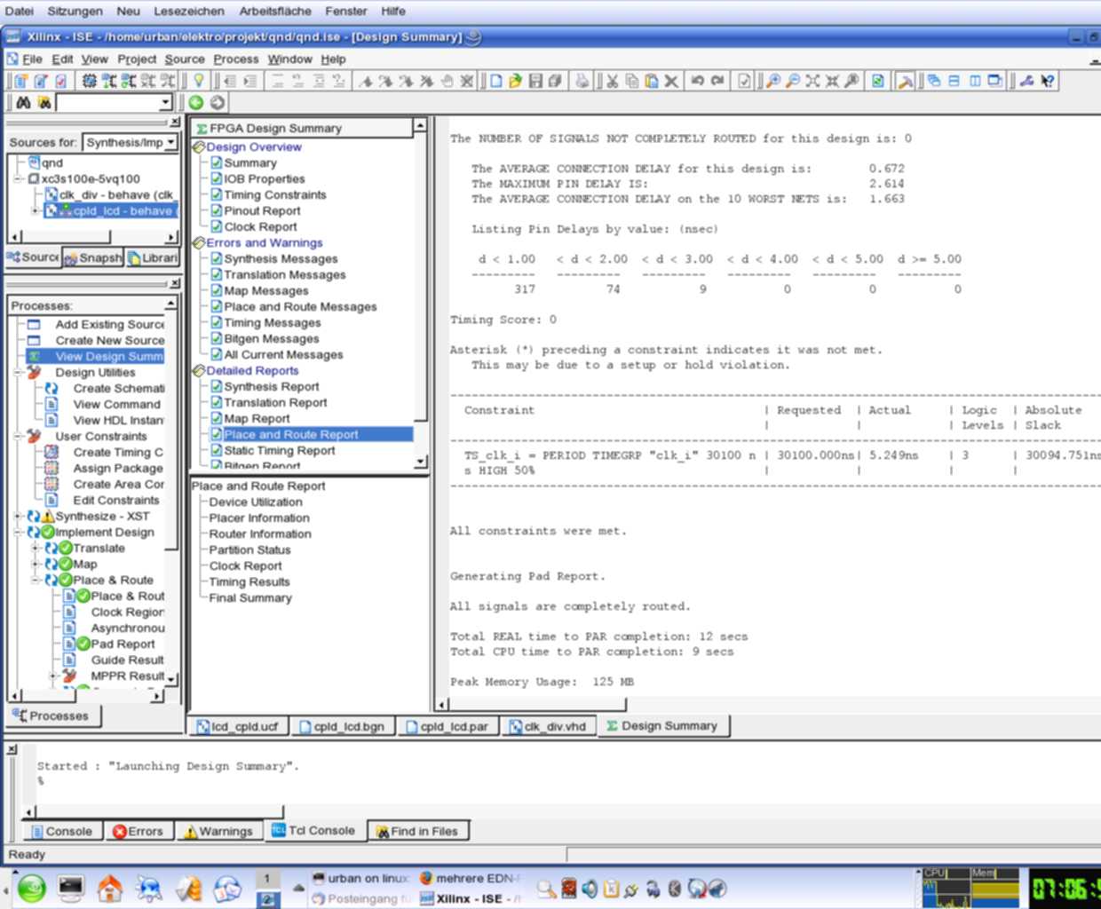Open the Warnings tab in console panel
1101x909 pixels.
pyautogui.click(x=218, y=831)
